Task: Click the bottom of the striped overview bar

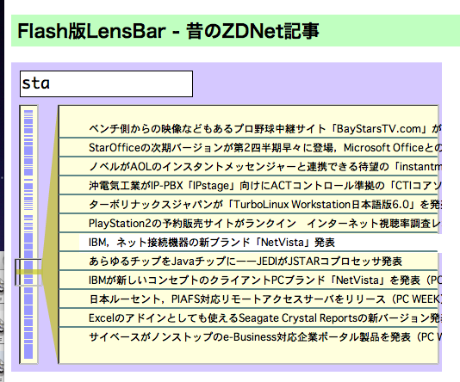Action: [x=28, y=352]
